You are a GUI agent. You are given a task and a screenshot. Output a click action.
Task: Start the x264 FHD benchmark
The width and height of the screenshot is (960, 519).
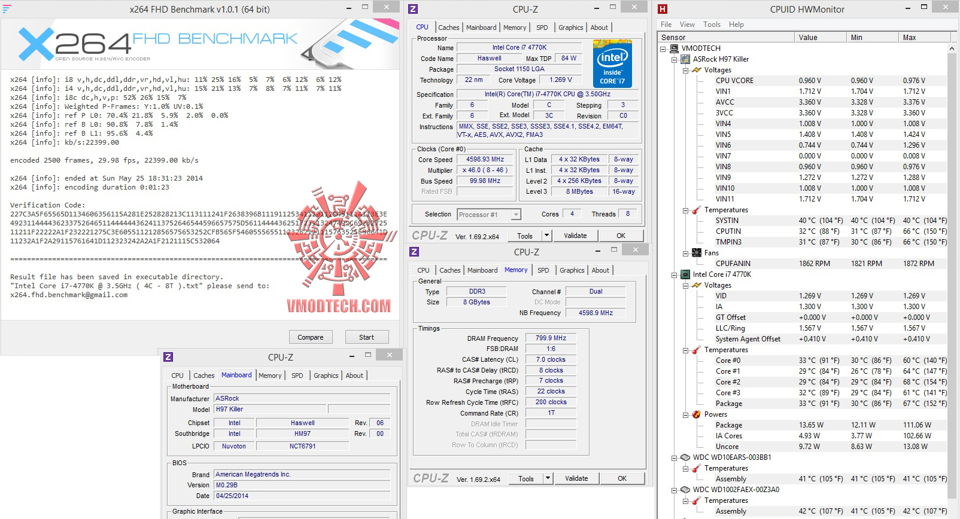click(367, 337)
